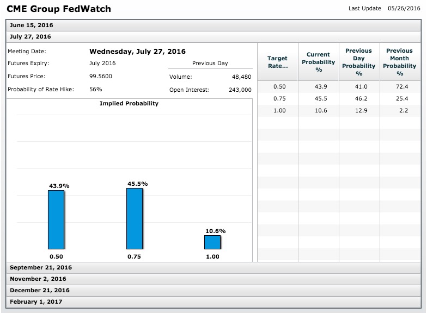Image resolution: width=427 pixels, height=314 pixels.
Task: Click the Previous Day Probability % header
Action: pos(359,62)
